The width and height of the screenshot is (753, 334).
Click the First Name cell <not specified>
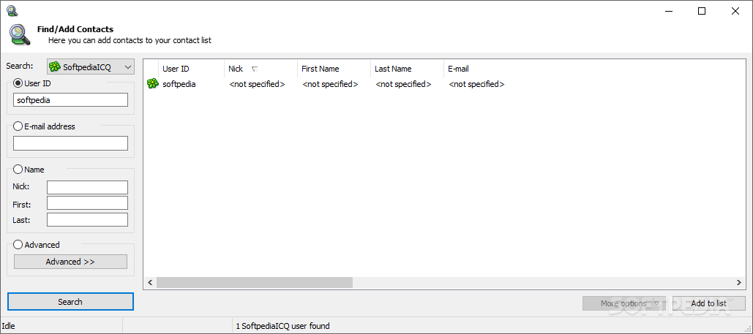pyautogui.click(x=331, y=84)
